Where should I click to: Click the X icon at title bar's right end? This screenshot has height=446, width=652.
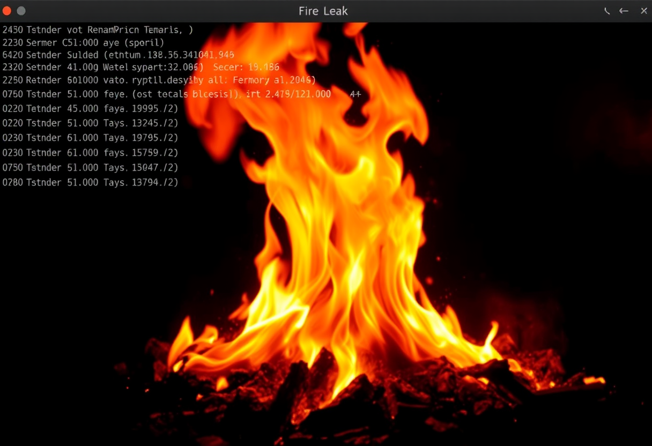pos(644,11)
